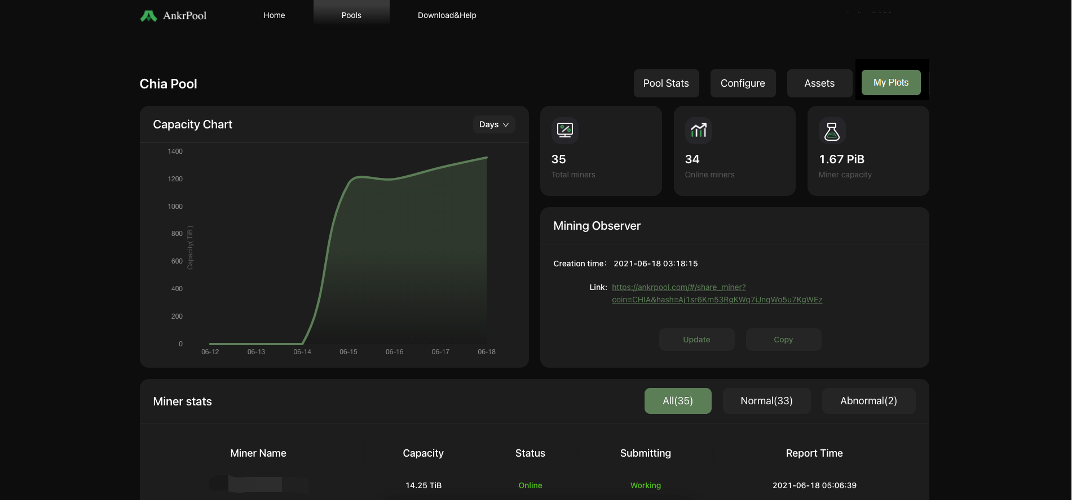
Task: Click the Submitting column header
Action: (646, 453)
